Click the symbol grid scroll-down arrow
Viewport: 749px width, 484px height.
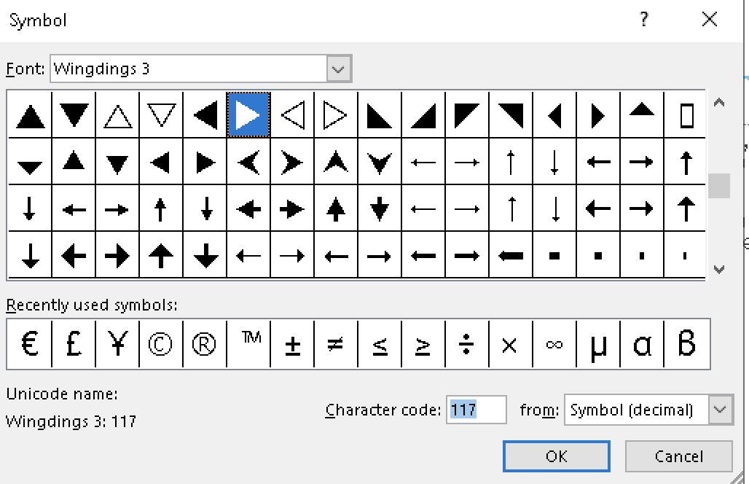(x=719, y=269)
